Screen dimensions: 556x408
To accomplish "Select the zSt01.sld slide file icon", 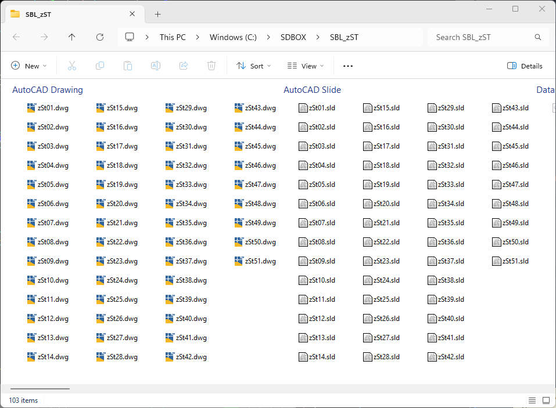I will (x=303, y=108).
